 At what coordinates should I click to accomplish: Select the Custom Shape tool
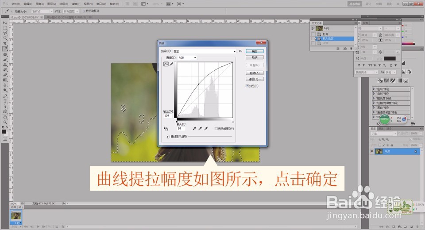pos(5,111)
